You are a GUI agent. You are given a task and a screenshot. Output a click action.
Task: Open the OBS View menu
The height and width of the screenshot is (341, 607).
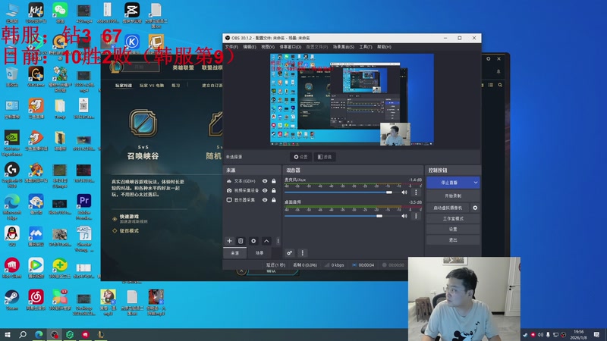(x=268, y=47)
